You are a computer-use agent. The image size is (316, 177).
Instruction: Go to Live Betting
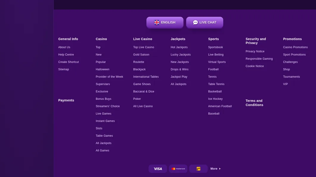[216, 55]
